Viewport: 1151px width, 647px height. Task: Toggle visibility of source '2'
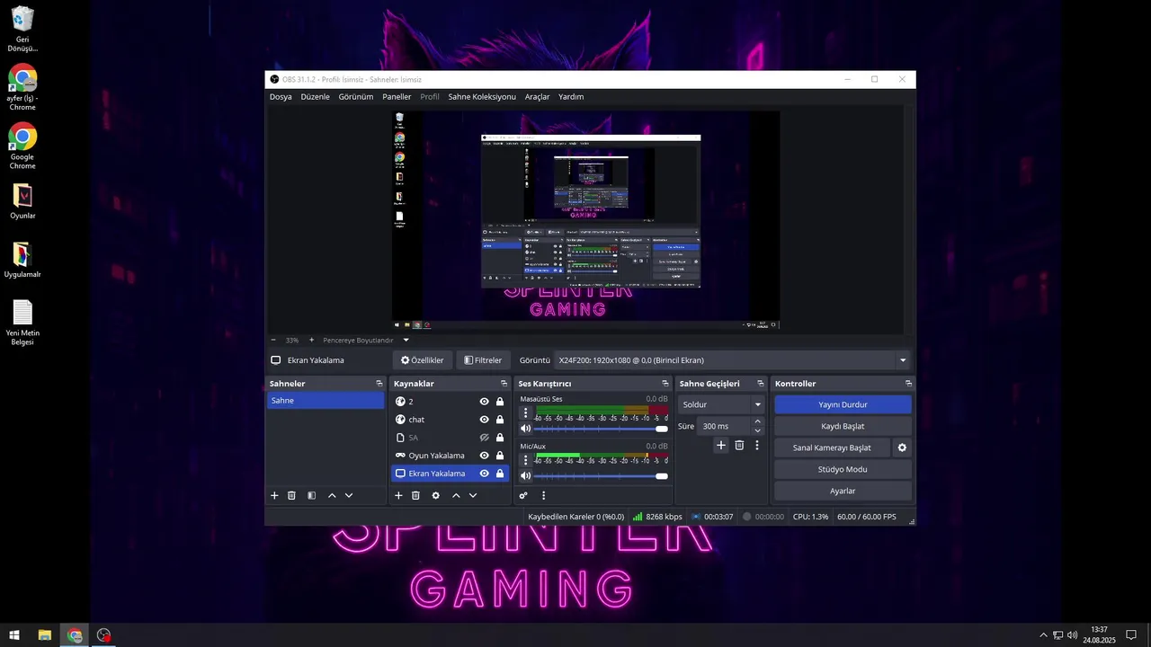pos(484,402)
